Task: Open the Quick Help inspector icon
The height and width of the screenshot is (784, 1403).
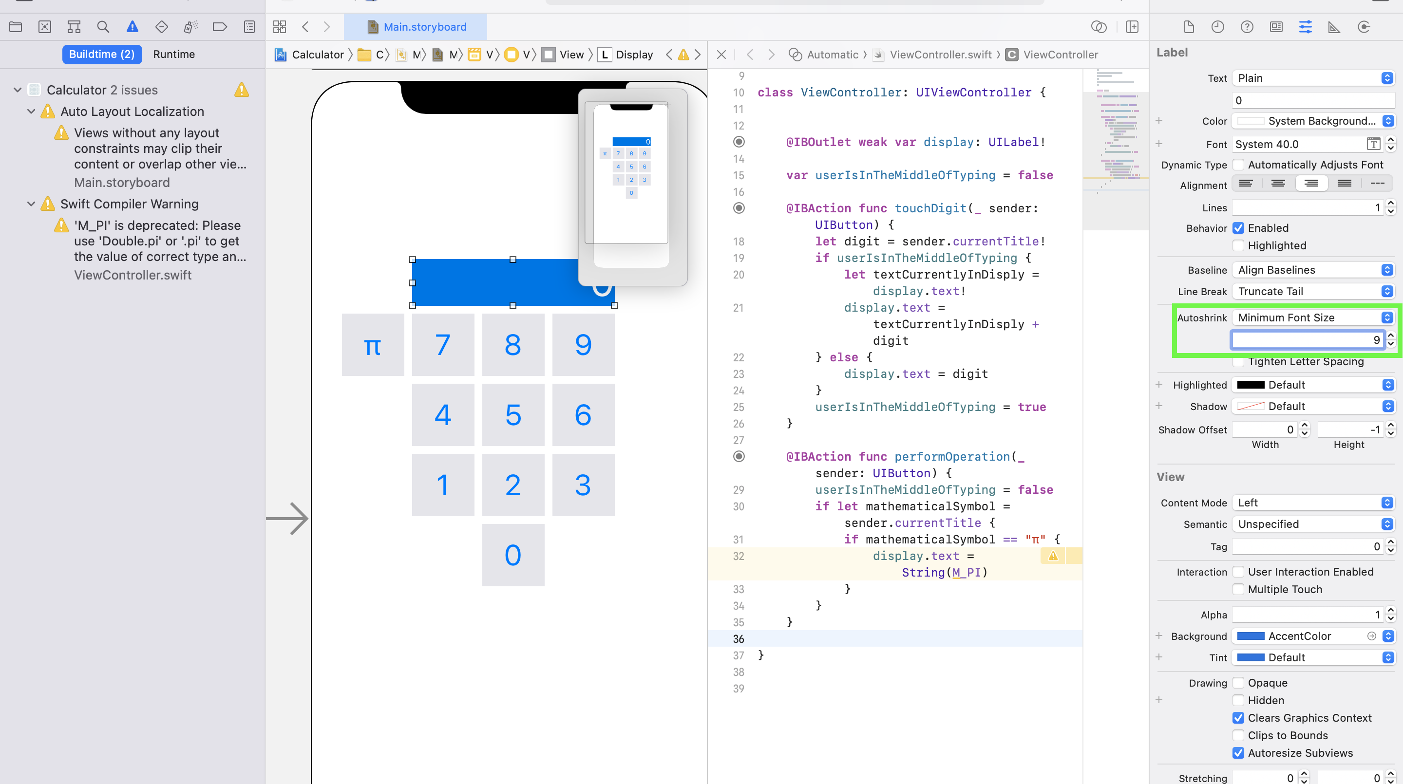Action: pos(1247,27)
